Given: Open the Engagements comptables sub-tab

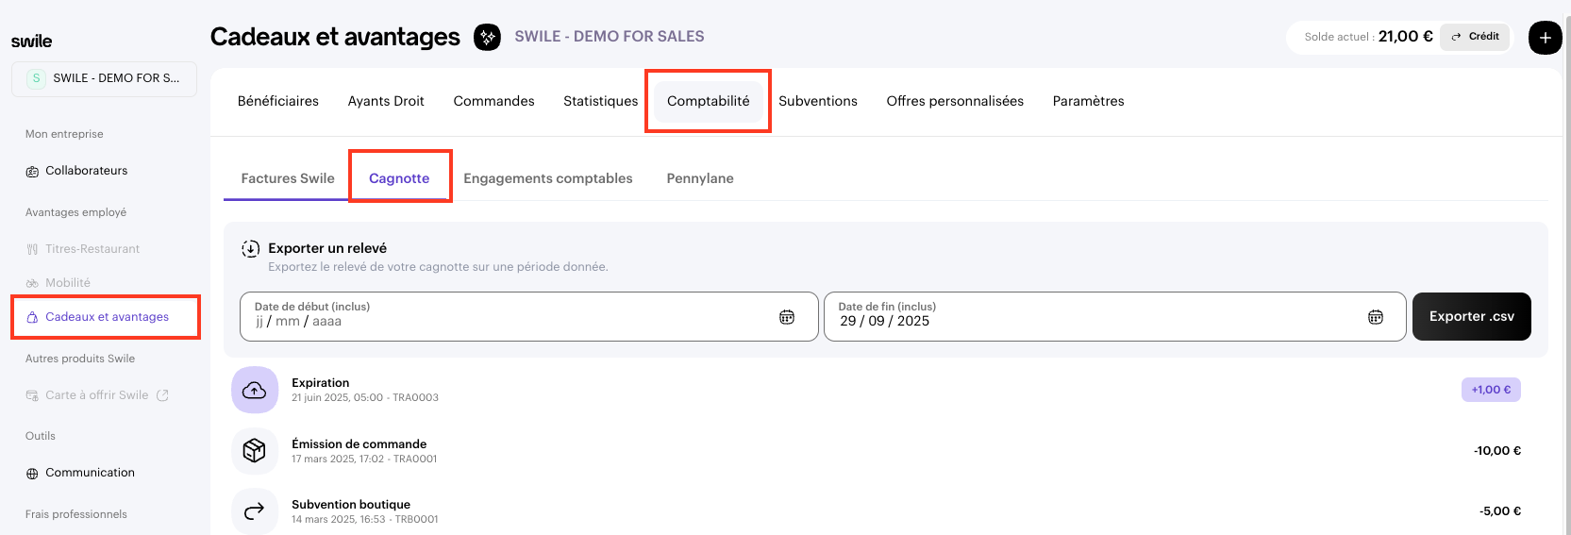Looking at the screenshot, I should (x=548, y=178).
